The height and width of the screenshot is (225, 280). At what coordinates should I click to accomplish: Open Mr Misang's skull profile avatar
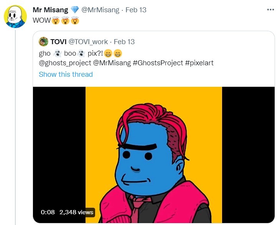click(15, 17)
